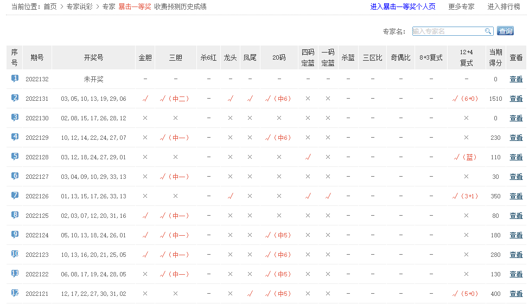
Task: Open 查看 for issue 2022131
Action: coord(516,99)
